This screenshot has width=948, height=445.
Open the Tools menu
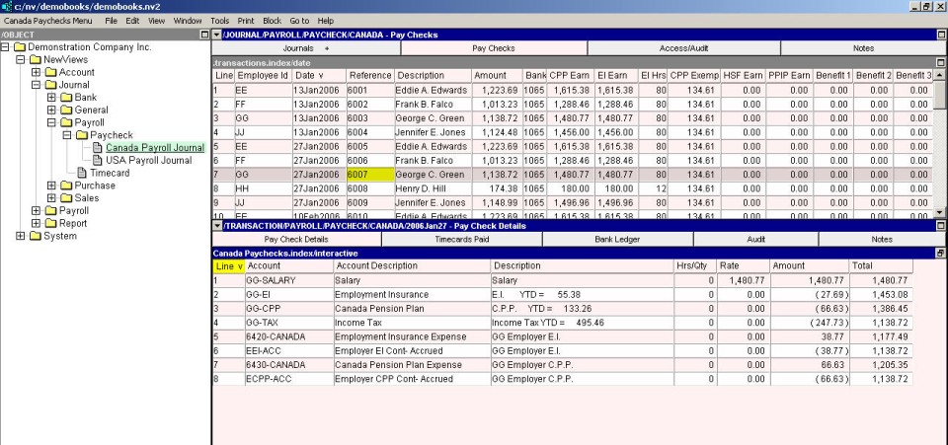click(219, 20)
